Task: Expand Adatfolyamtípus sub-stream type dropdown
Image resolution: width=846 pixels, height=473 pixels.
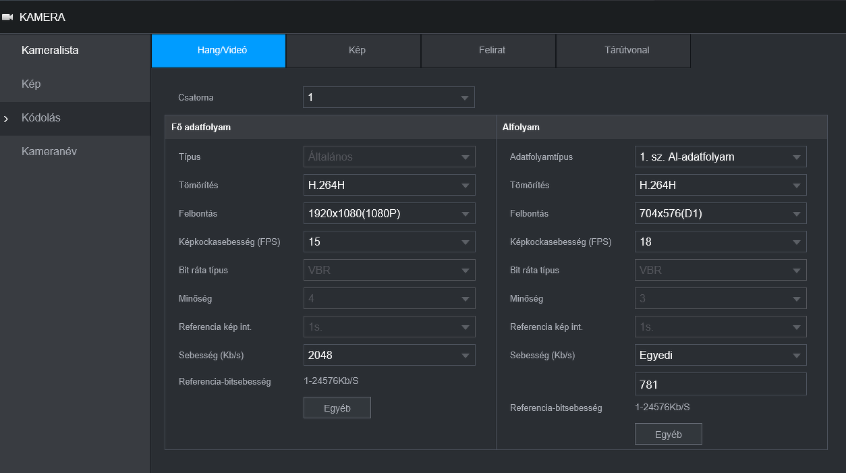Action: [720, 157]
